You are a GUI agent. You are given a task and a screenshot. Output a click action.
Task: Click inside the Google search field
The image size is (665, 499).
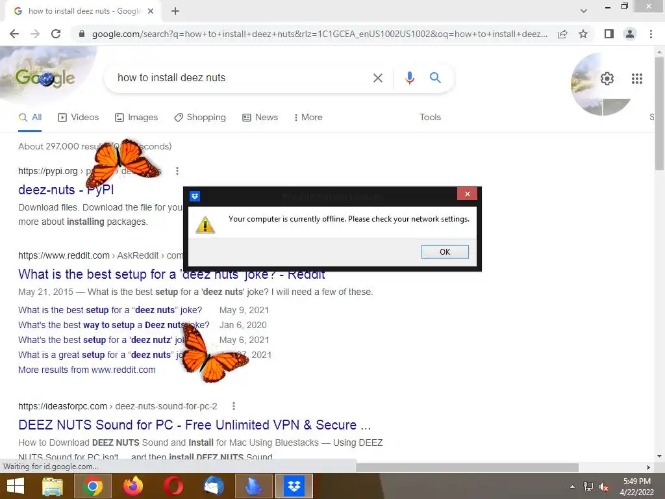242,78
